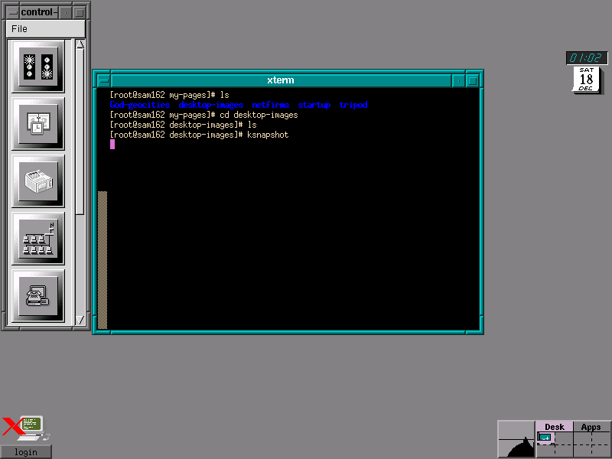Click the calendar showing SAT 18 DEC
The image size is (612, 459).
point(587,80)
